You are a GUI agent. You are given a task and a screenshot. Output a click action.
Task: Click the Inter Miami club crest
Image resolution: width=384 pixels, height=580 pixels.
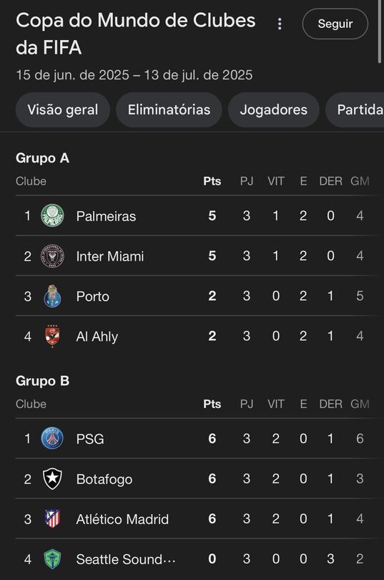point(52,256)
